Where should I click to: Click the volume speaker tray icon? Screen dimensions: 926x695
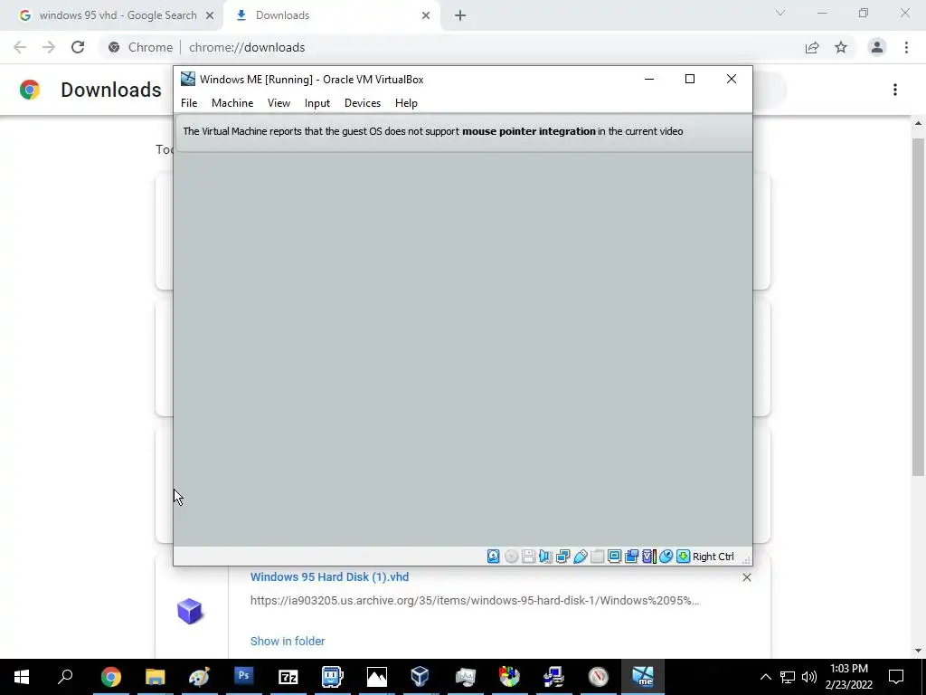[x=809, y=677]
